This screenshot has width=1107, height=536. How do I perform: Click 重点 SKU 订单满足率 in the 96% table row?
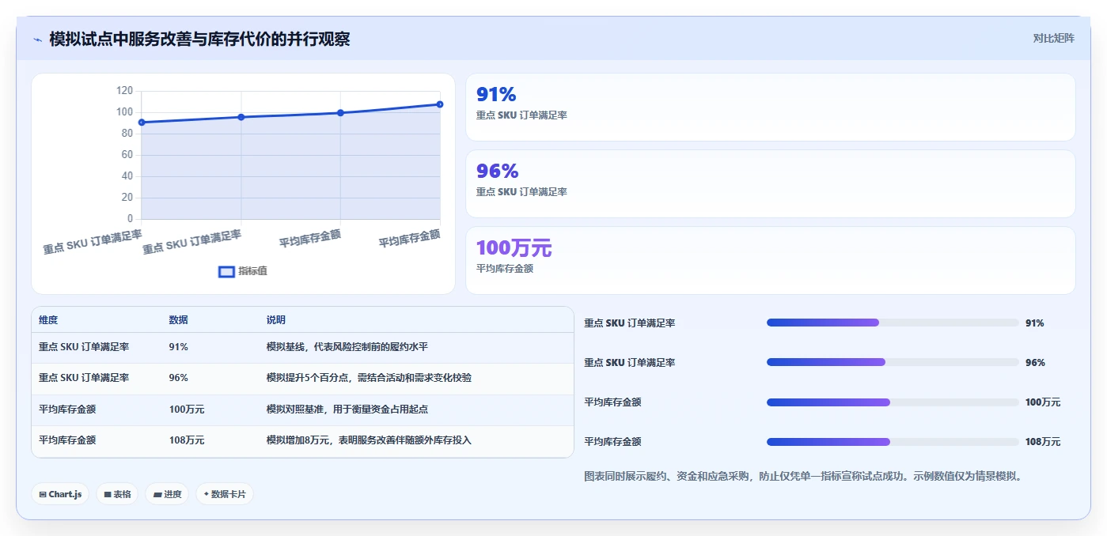tap(84, 378)
